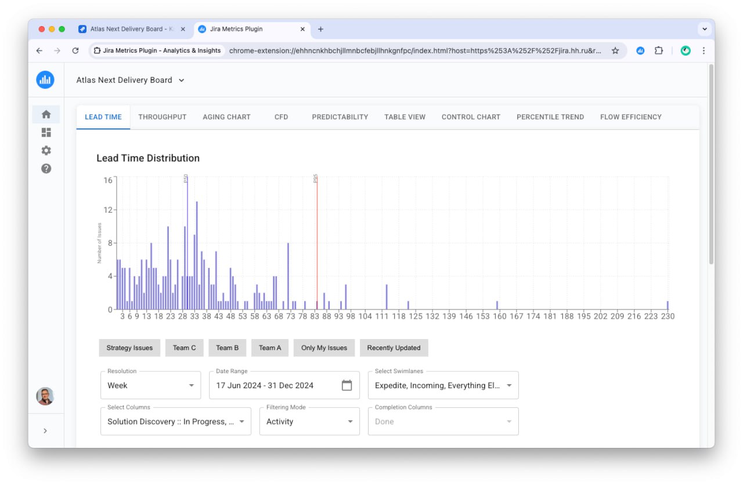Open new tab with plus button
This screenshot has height=485, width=743.
320,29
